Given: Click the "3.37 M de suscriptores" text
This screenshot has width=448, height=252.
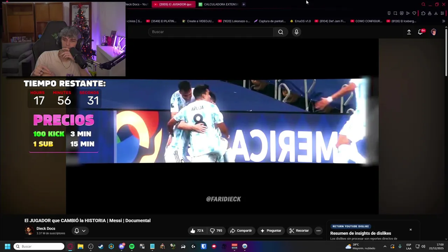Looking at the screenshot, I should tap(51, 233).
